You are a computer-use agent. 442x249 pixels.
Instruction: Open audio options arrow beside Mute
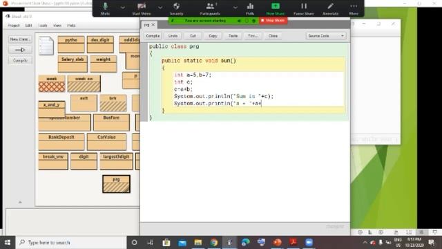tap(123, 8)
